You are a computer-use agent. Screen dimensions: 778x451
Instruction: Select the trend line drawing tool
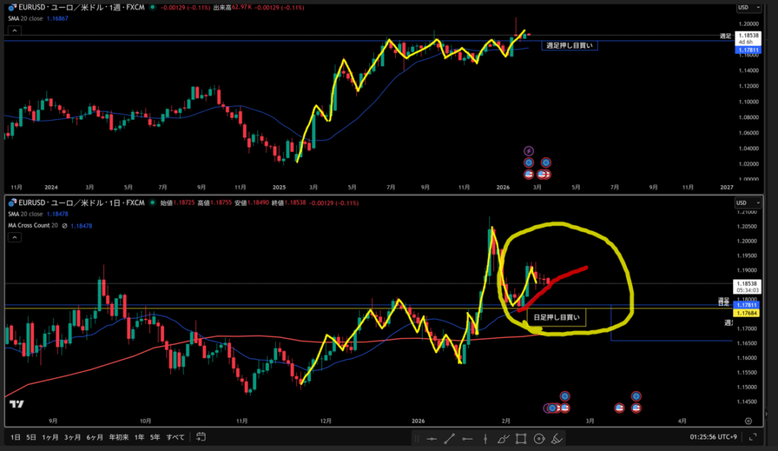(x=449, y=438)
